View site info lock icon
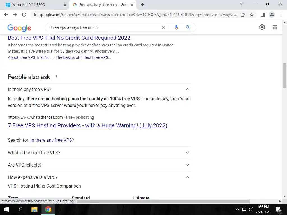Screen dimensions: 287x215 pyautogui.click(x=35, y=15)
